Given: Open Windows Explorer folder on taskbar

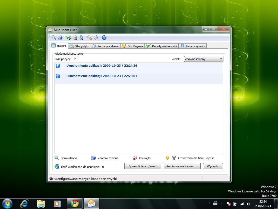Looking at the screenshot, I should pos(41,204).
